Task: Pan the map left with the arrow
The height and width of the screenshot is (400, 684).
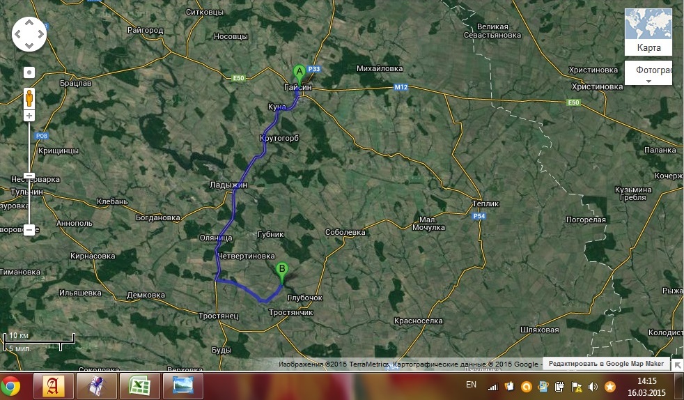Action: pyautogui.click(x=19, y=34)
